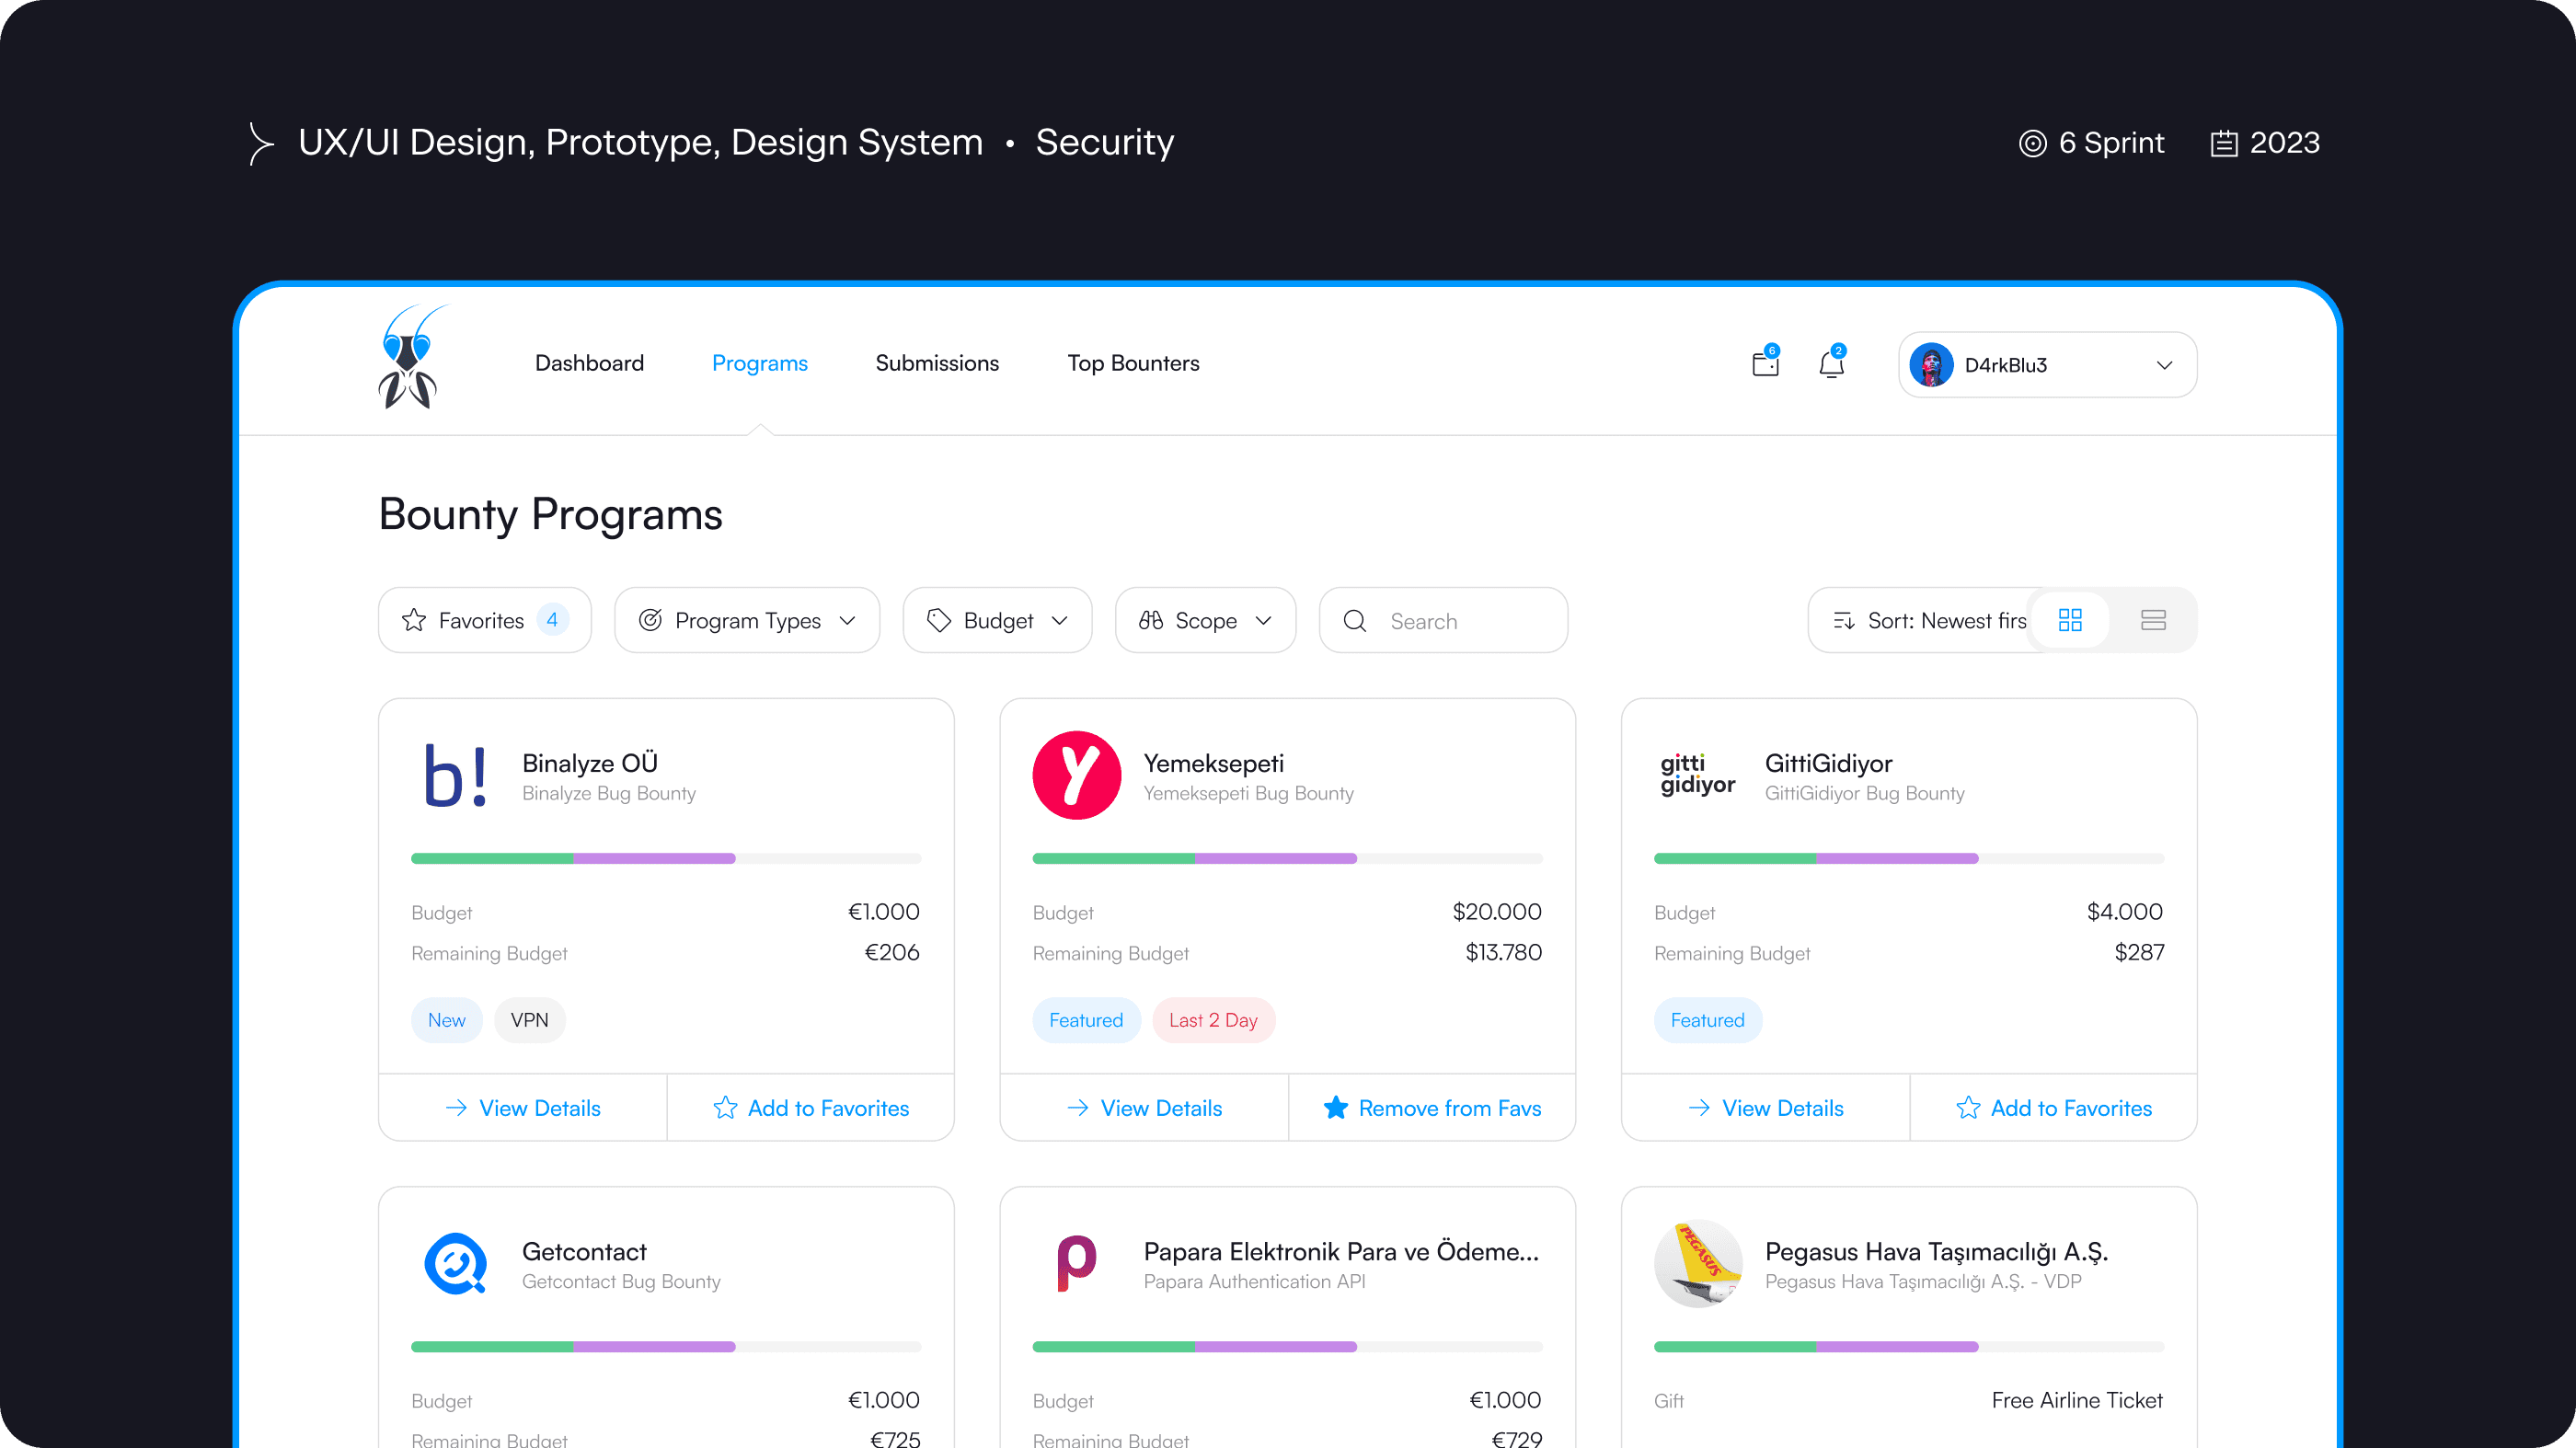Click the D4rkBlu3 user avatar
This screenshot has width=2576, height=1448.
pyautogui.click(x=1931, y=365)
